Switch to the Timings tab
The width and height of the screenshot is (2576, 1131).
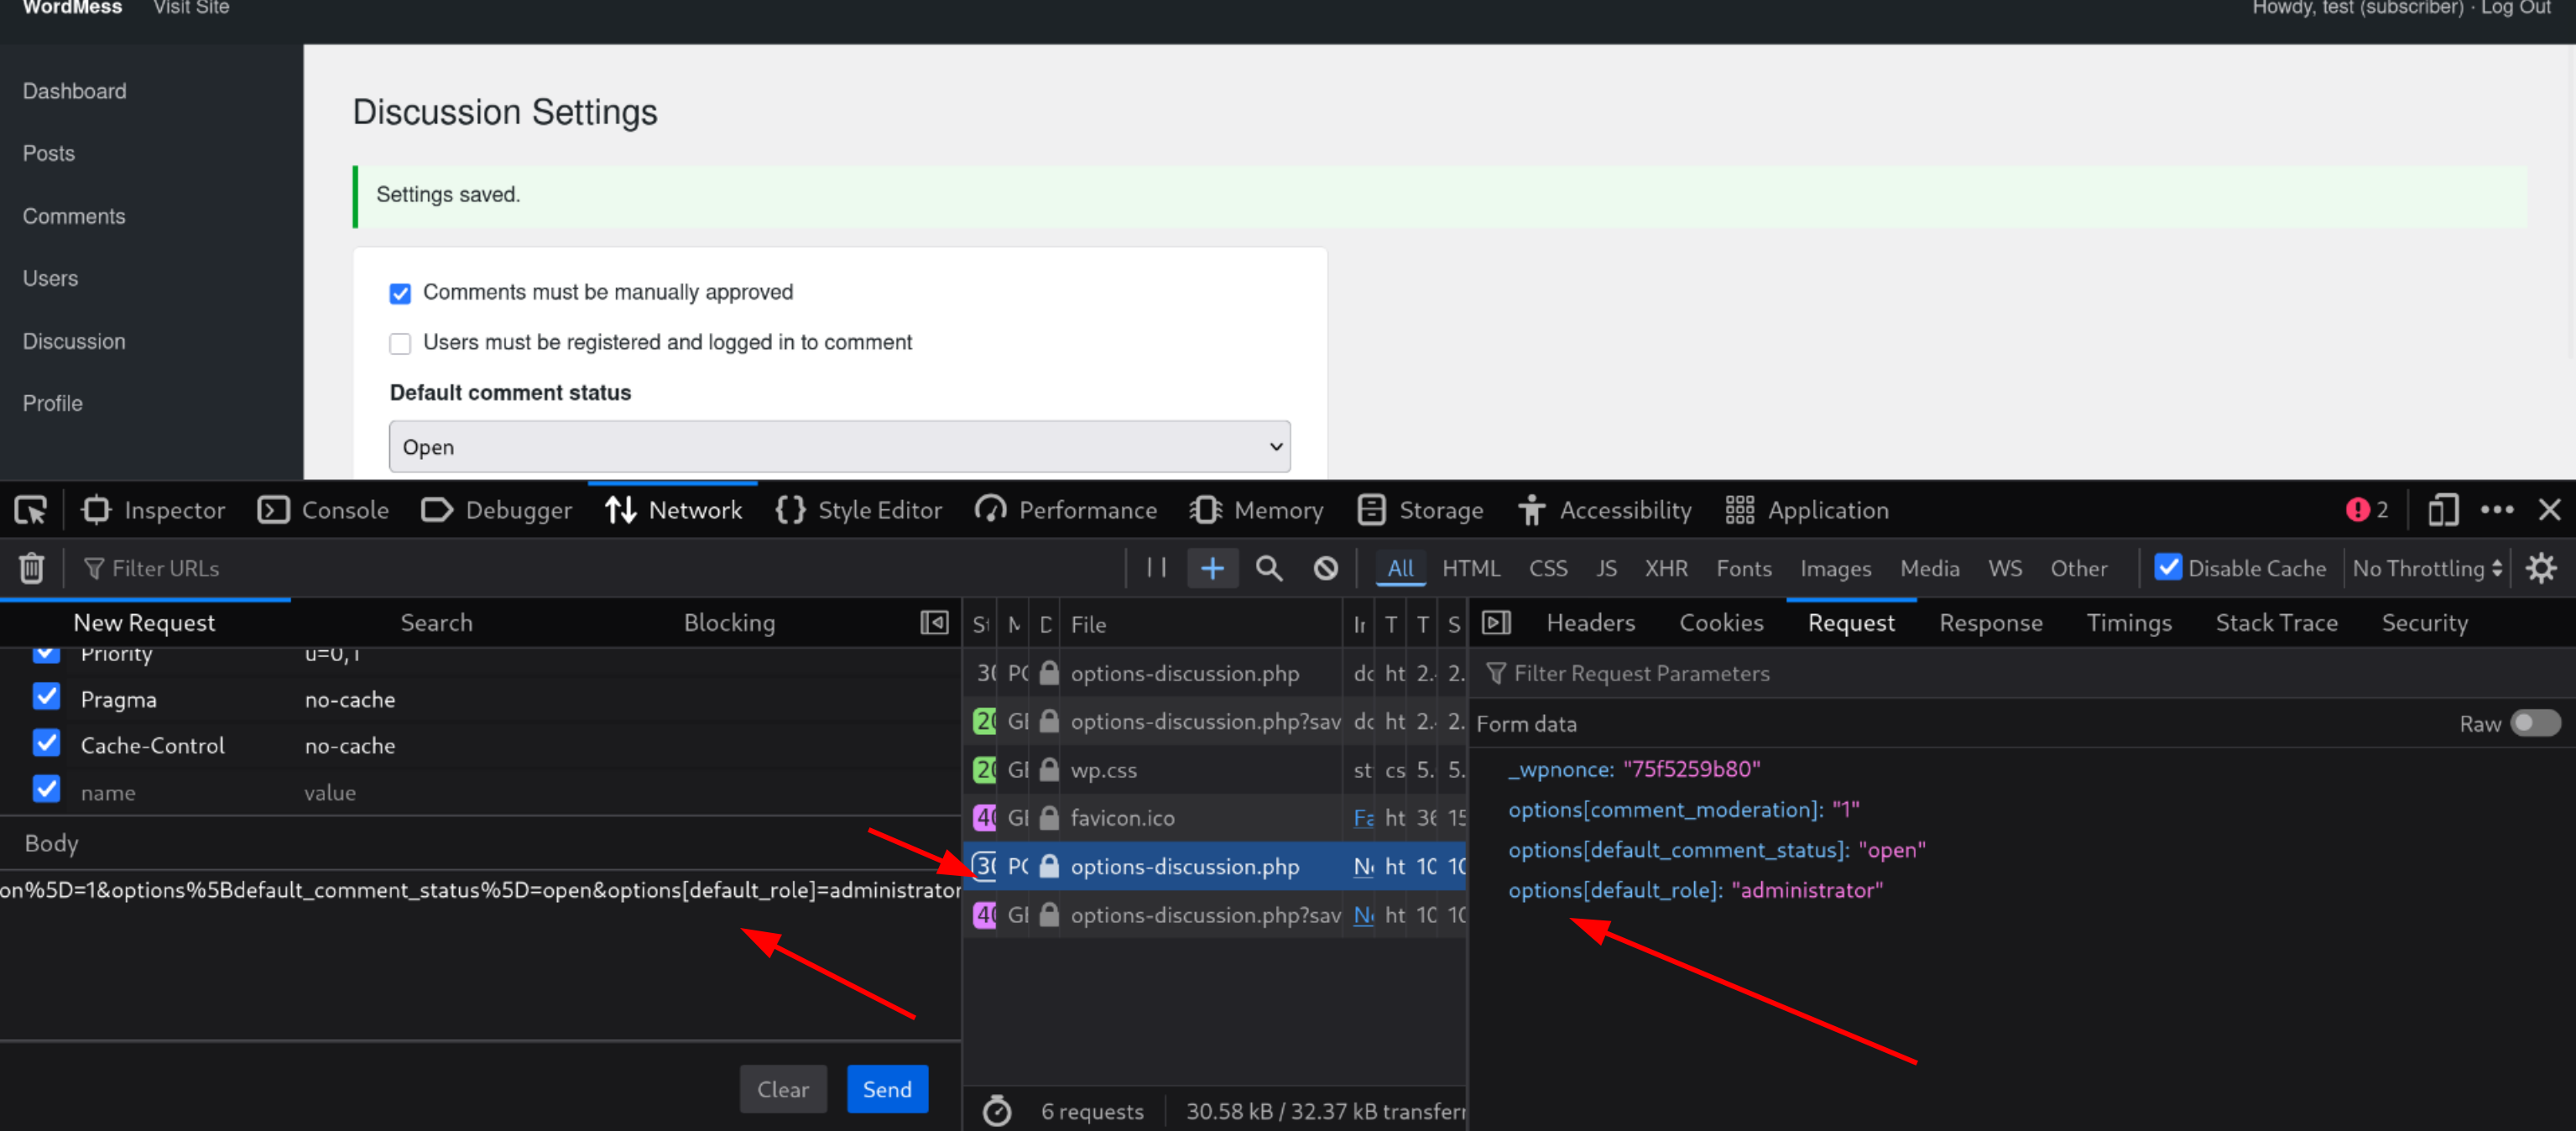2128,623
